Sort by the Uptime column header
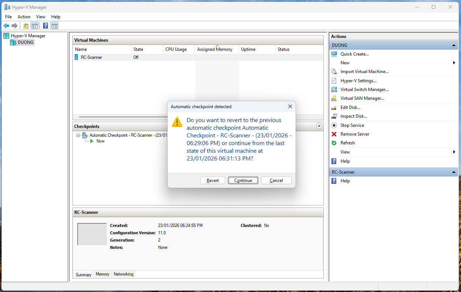 [x=257, y=49]
